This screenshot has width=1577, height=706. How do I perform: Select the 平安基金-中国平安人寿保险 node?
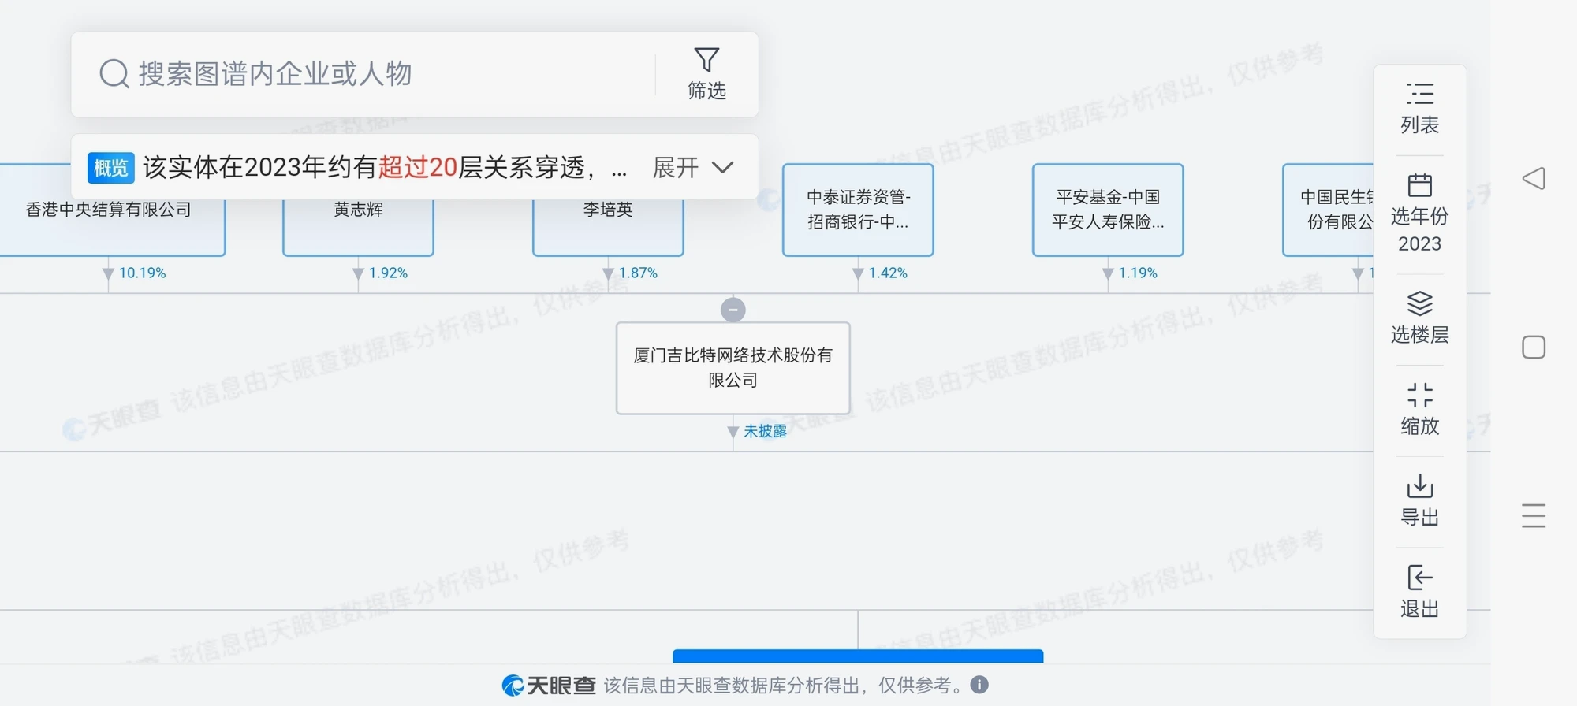coord(1108,210)
